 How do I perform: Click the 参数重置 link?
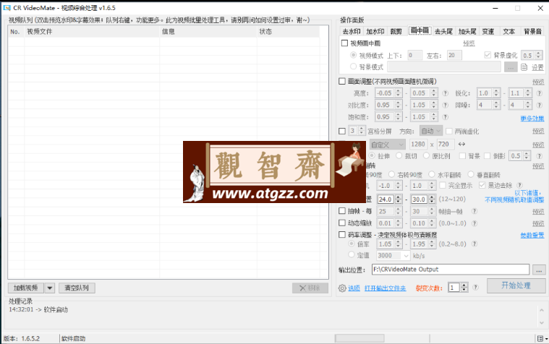click(x=532, y=235)
